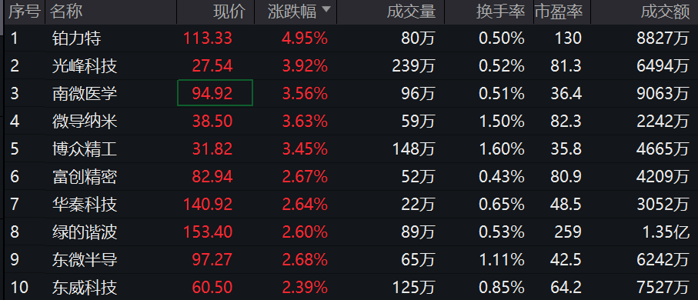Click change value 2.39%
This screenshot has height=300, width=698.
point(305,287)
